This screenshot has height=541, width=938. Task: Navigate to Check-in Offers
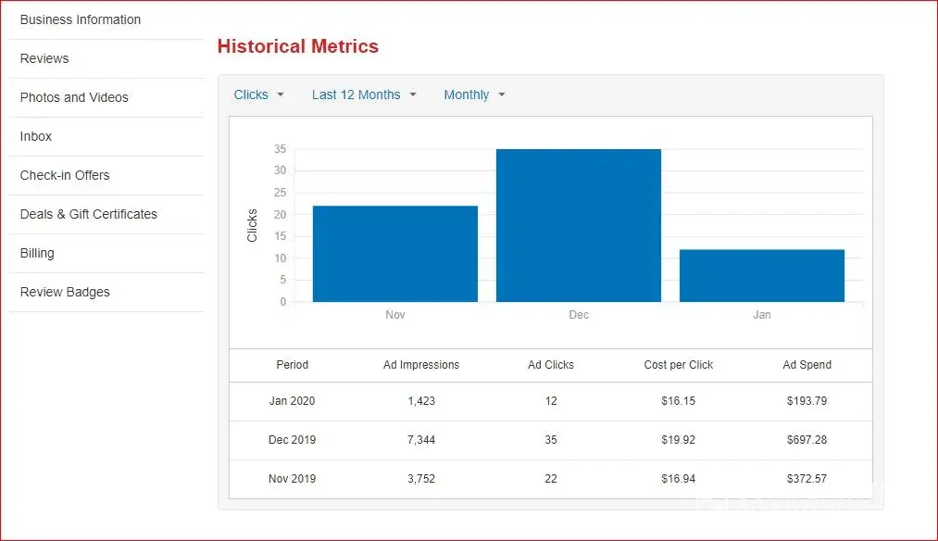(x=65, y=175)
